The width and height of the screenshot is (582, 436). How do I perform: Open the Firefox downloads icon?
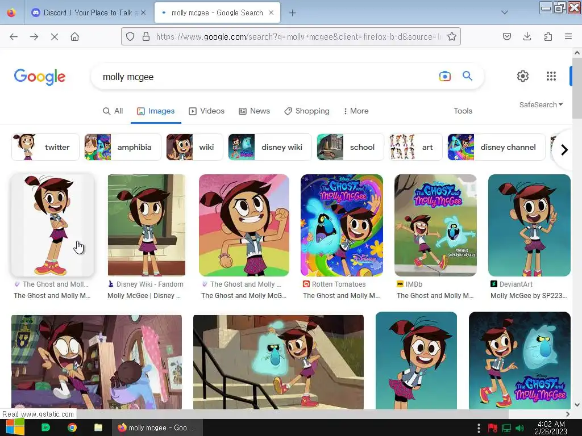[527, 36]
